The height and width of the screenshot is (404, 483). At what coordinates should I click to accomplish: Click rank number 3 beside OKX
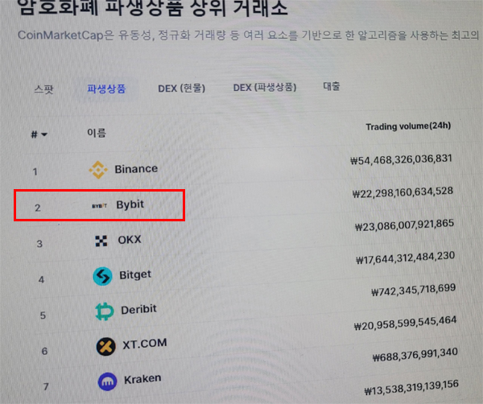pyautogui.click(x=39, y=244)
